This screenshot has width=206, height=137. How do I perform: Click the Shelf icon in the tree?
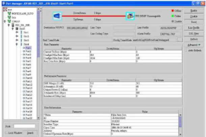click(17, 29)
